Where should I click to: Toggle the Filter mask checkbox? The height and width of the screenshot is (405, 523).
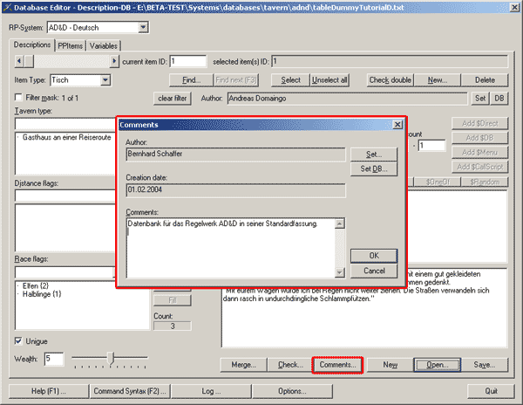[19, 97]
